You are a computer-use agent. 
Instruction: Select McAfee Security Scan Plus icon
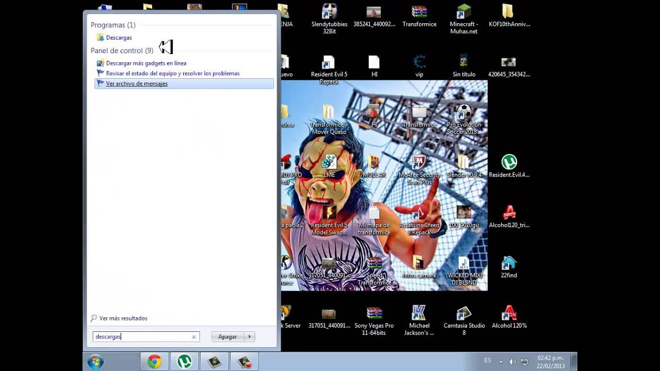click(419, 170)
